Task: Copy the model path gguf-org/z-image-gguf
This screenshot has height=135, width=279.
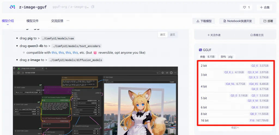Action: click(x=93, y=7)
